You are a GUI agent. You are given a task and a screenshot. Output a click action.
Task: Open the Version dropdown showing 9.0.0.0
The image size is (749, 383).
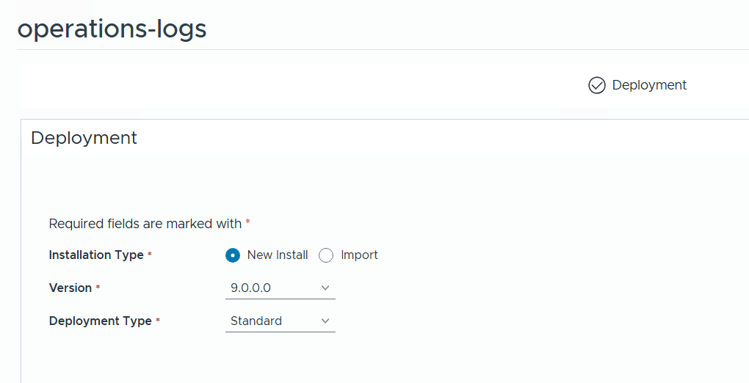click(x=280, y=288)
